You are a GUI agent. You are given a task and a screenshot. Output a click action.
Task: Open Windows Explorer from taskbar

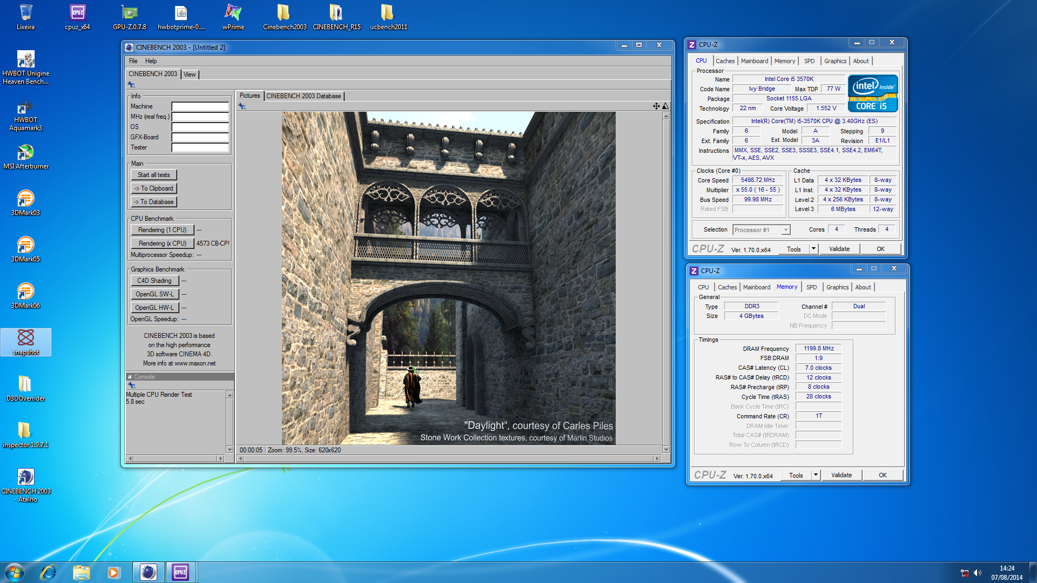[x=81, y=572]
